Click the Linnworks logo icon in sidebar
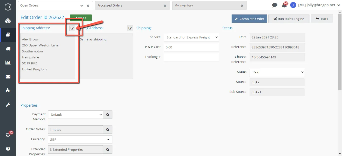 point(8,7)
